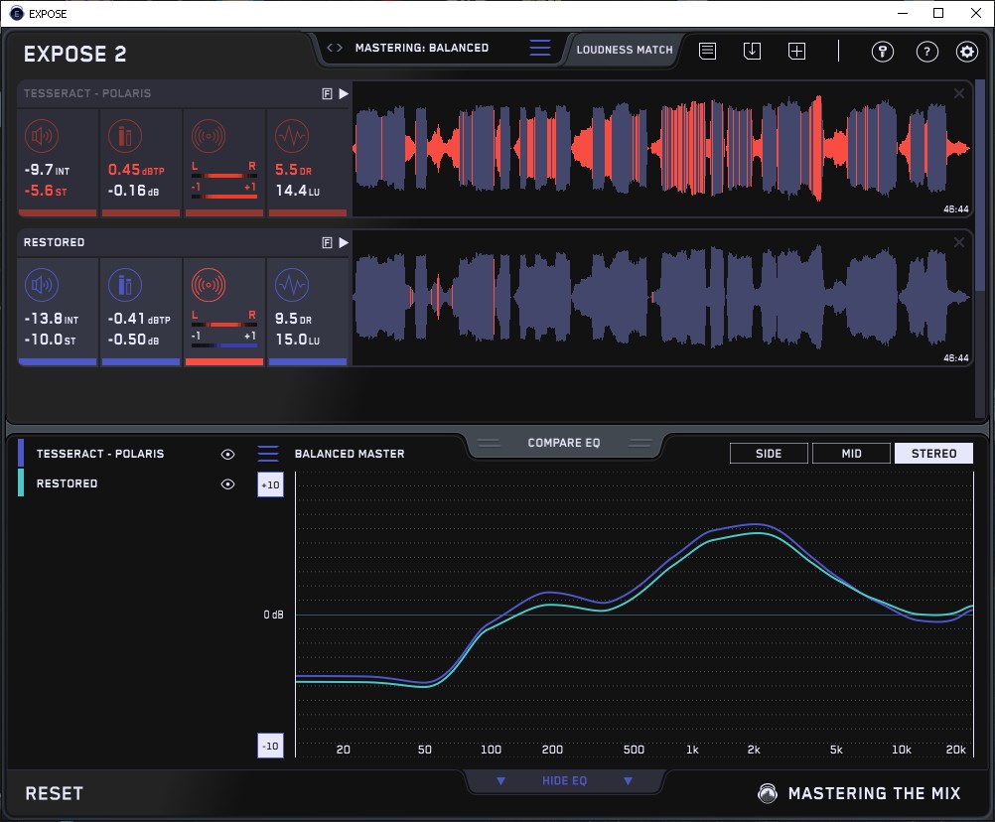Toggle visibility of Tesseract - Polaris EQ curve

pyautogui.click(x=227, y=454)
